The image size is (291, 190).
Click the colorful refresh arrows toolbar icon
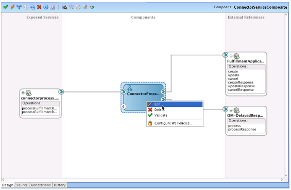(x=92, y=7)
